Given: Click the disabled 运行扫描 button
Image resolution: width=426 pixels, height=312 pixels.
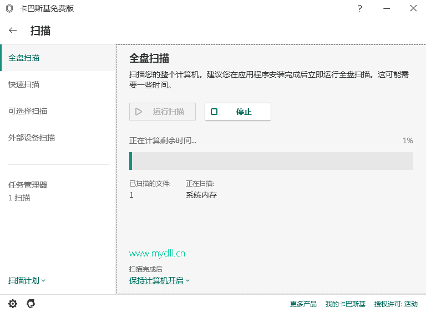Looking at the screenshot, I should [163, 112].
